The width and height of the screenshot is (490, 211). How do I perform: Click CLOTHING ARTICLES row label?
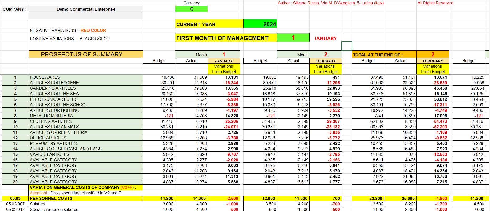click(86, 121)
